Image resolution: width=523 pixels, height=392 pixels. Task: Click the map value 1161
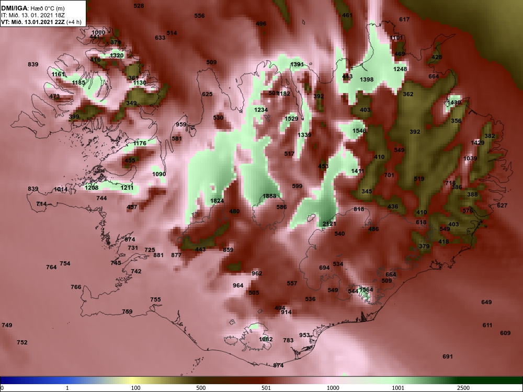[x=58, y=74]
